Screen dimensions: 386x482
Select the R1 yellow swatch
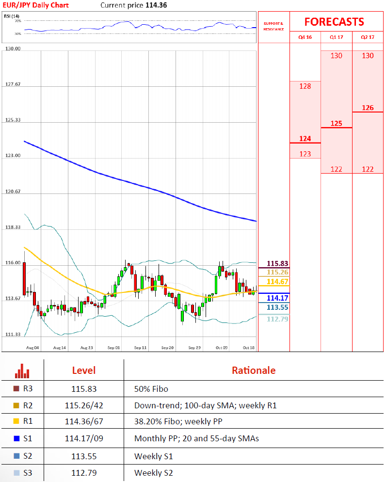click(x=16, y=421)
